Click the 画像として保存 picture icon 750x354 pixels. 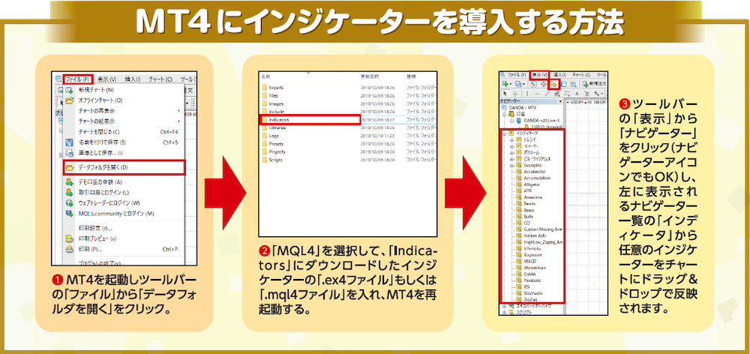pyautogui.click(x=69, y=153)
